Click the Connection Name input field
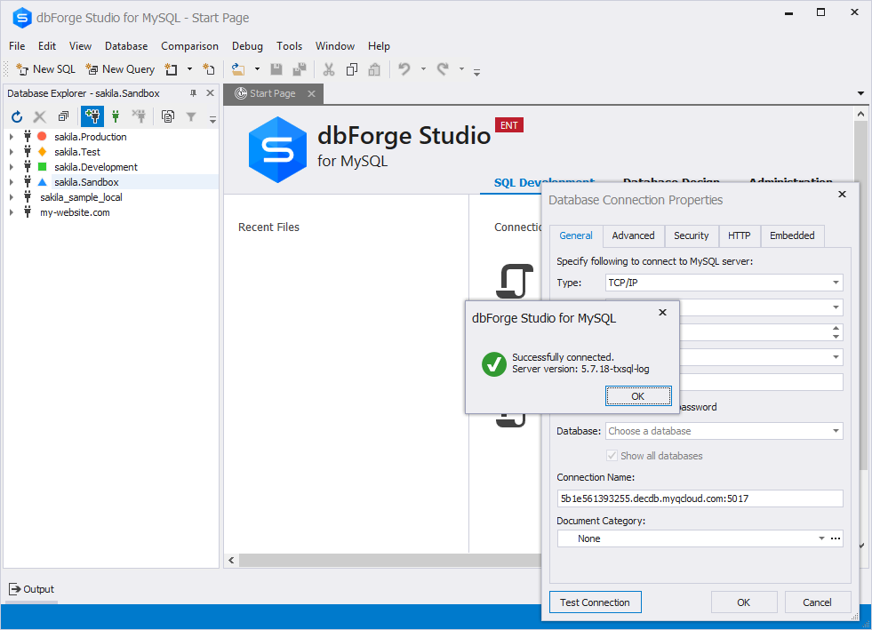This screenshot has height=630, width=872. click(700, 498)
